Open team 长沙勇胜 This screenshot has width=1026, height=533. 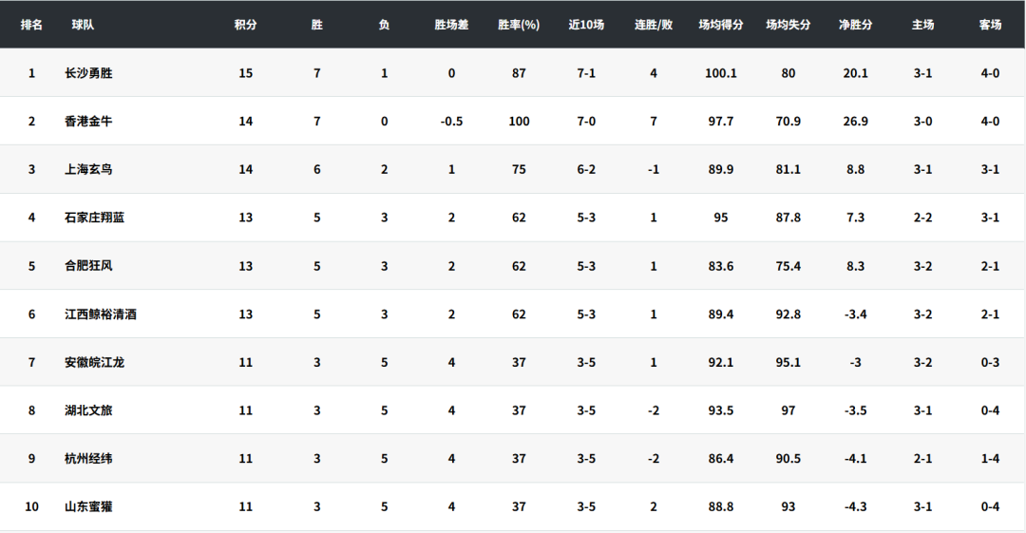tap(88, 73)
